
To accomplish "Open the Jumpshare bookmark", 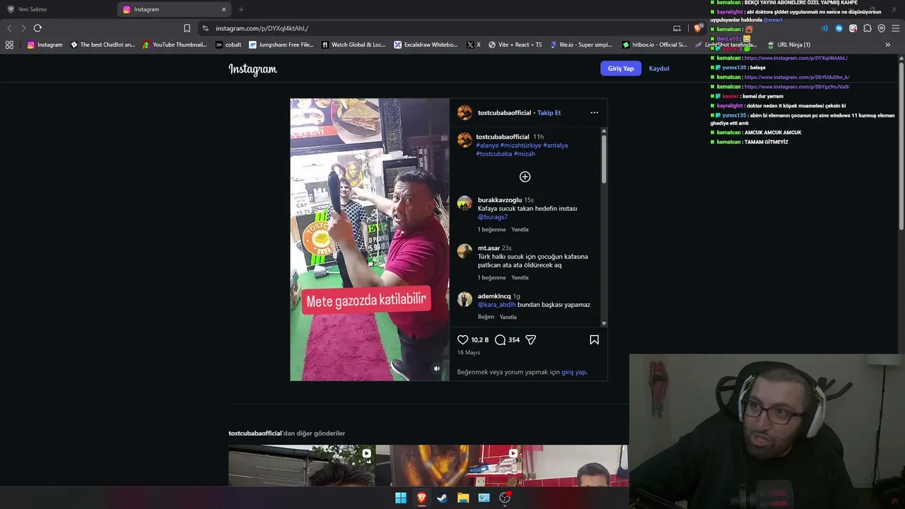I will 281,45.
